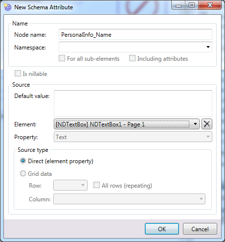Select Direct (element property) radio button
The width and height of the screenshot is (225, 242).
tap(23, 161)
